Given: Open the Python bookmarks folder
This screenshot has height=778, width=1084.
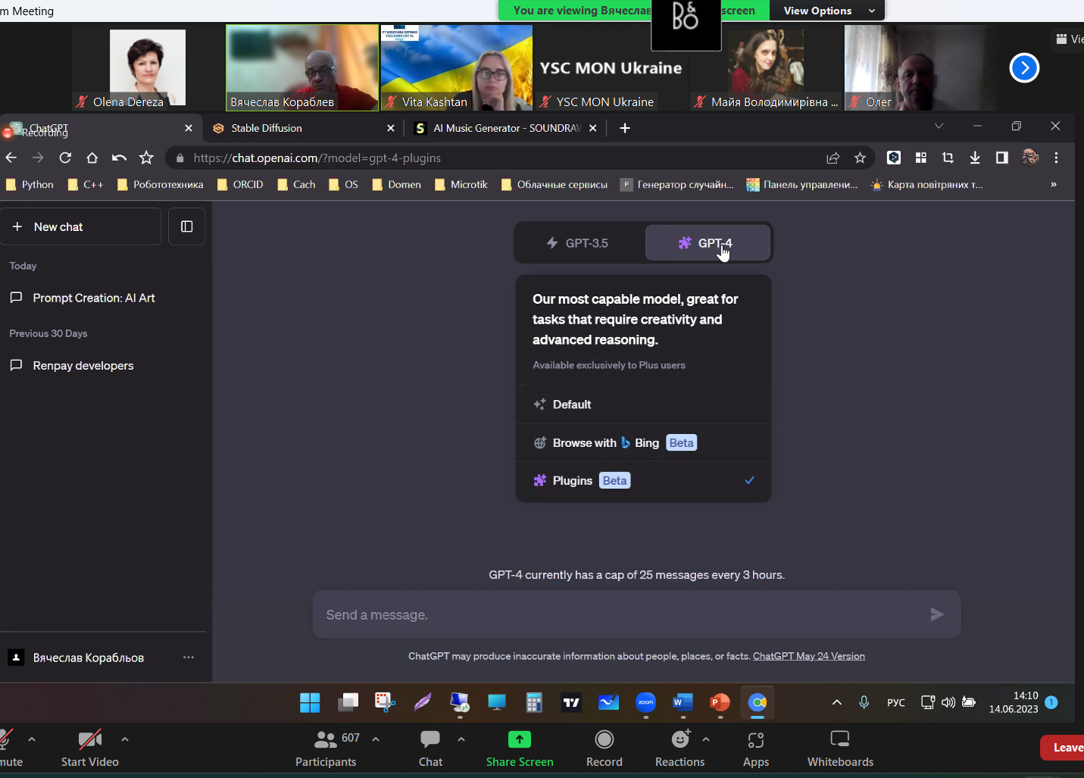Looking at the screenshot, I should pos(30,184).
